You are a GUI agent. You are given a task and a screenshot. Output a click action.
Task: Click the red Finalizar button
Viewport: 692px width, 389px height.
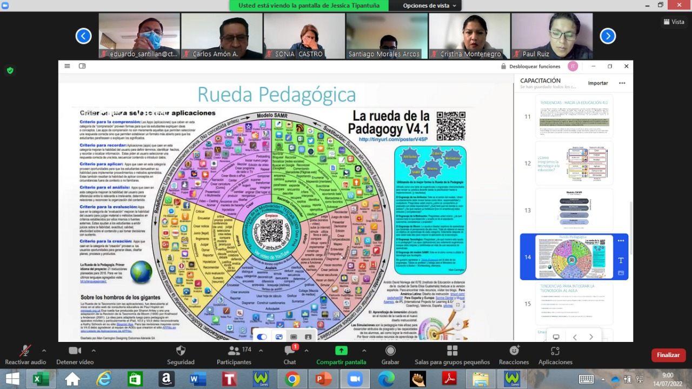click(668, 355)
